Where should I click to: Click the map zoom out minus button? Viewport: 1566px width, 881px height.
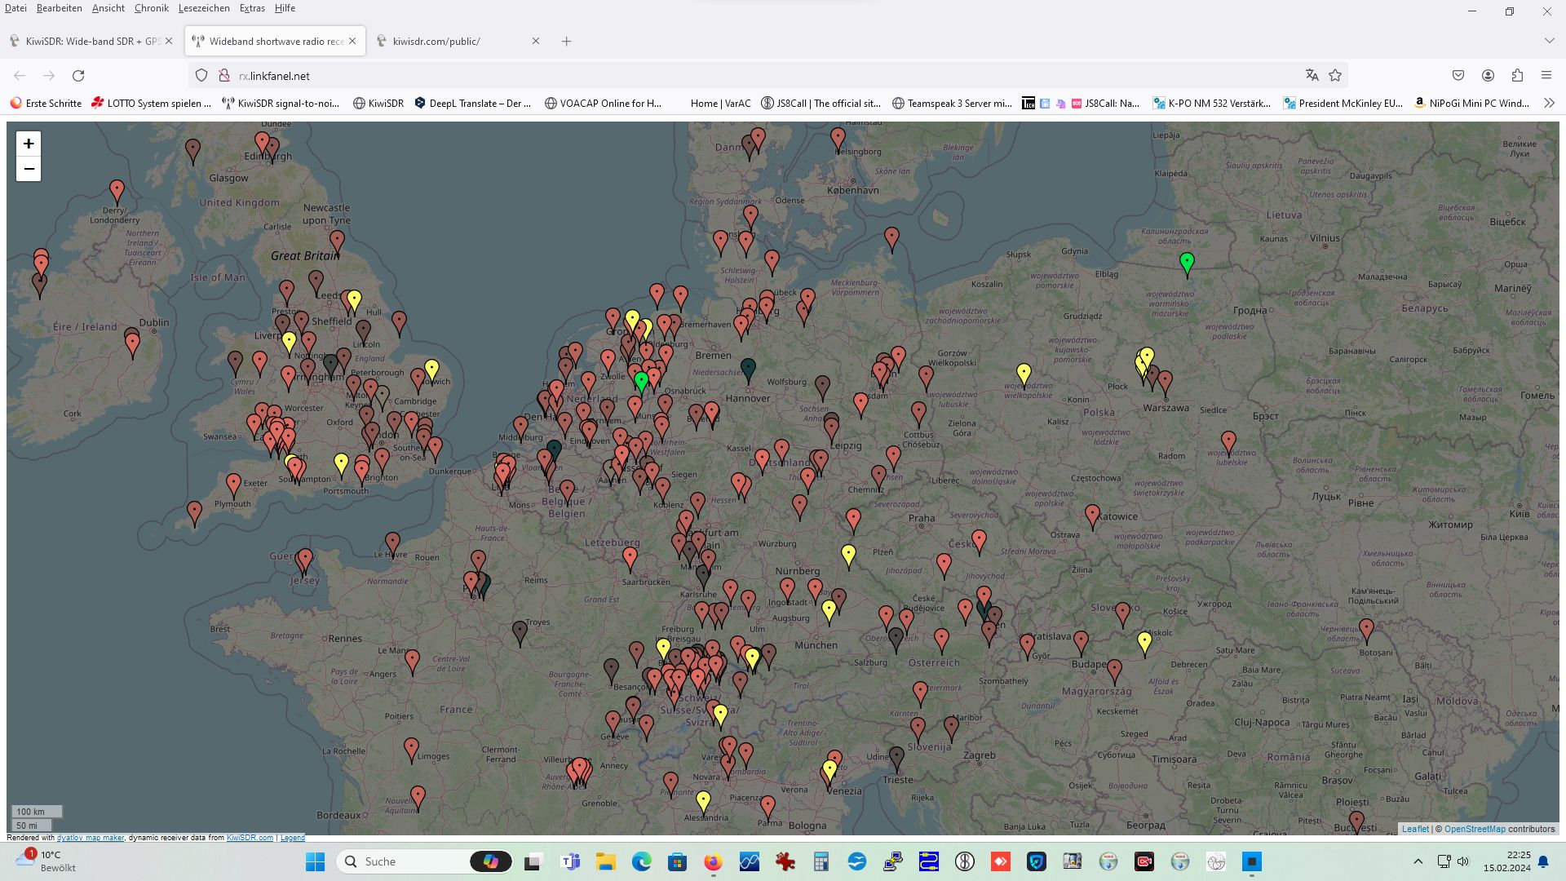coord(29,169)
